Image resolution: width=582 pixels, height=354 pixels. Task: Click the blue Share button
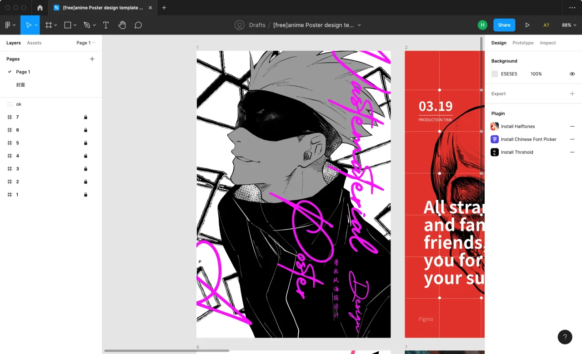click(504, 25)
